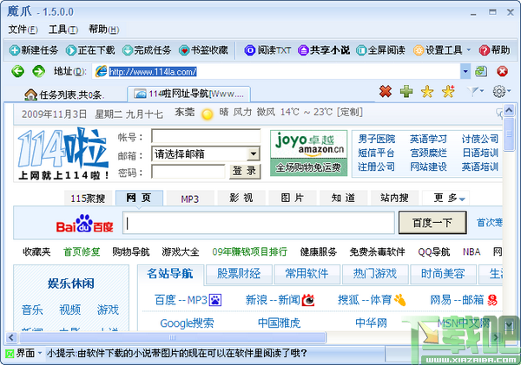Select the 知道 search tab

(343, 198)
